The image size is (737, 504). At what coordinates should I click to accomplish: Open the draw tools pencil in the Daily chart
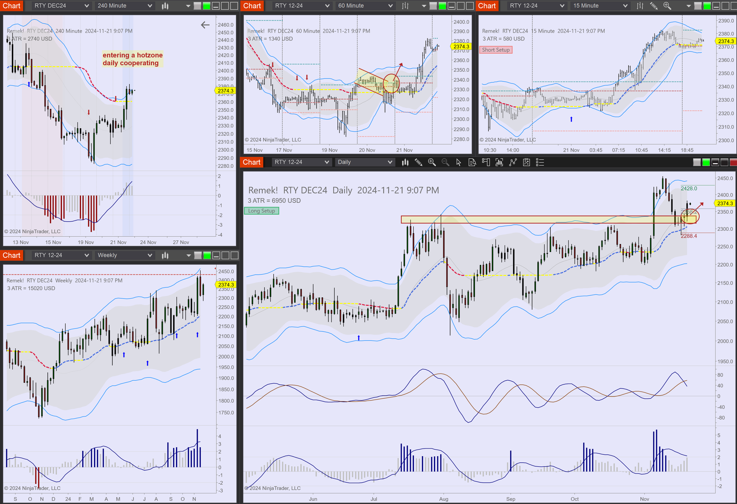[418, 163]
